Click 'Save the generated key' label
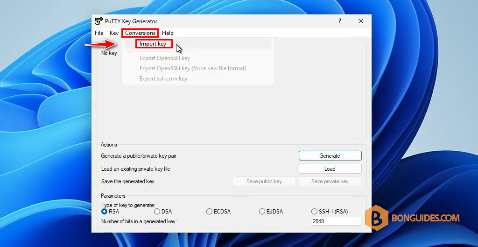The height and width of the screenshot is (247, 478). [x=128, y=181]
